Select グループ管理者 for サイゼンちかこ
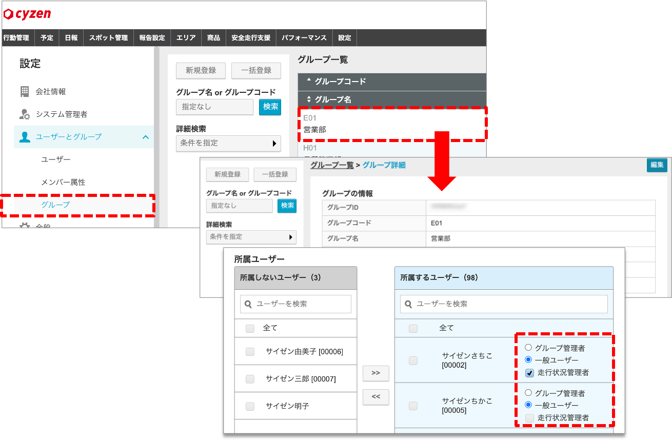Screen dimensions: 672x441 pyautogui.click(x=528, y=393)
